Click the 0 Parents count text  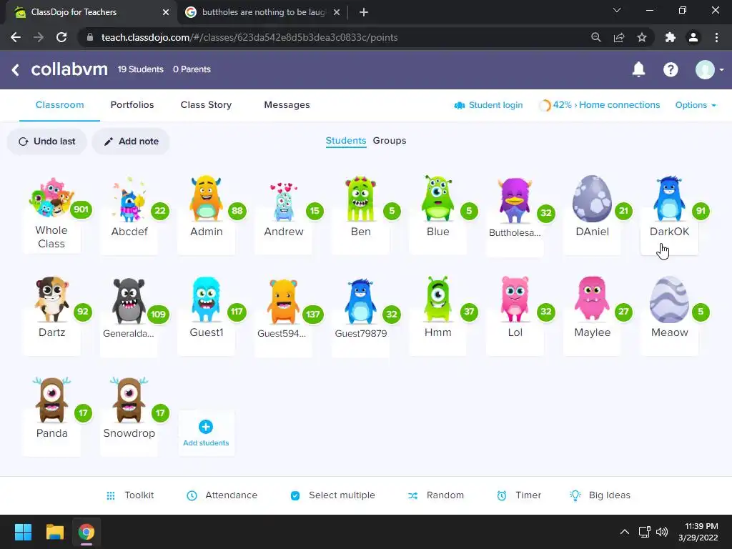[192, 69]
